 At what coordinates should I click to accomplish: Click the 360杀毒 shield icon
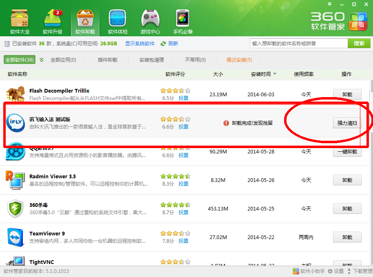15,208
